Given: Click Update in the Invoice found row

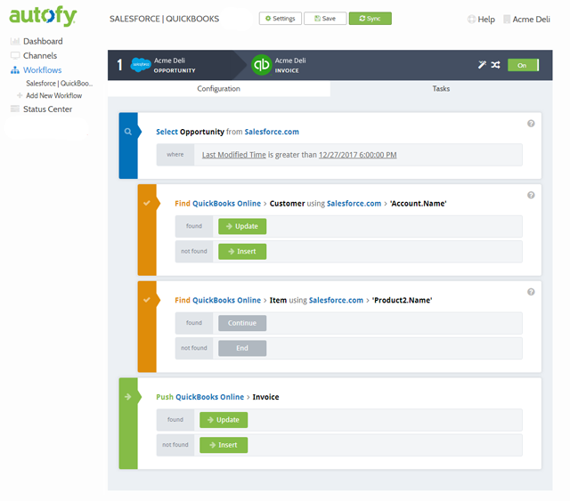Looking at the screenshot, I should [x=224, y=420].
